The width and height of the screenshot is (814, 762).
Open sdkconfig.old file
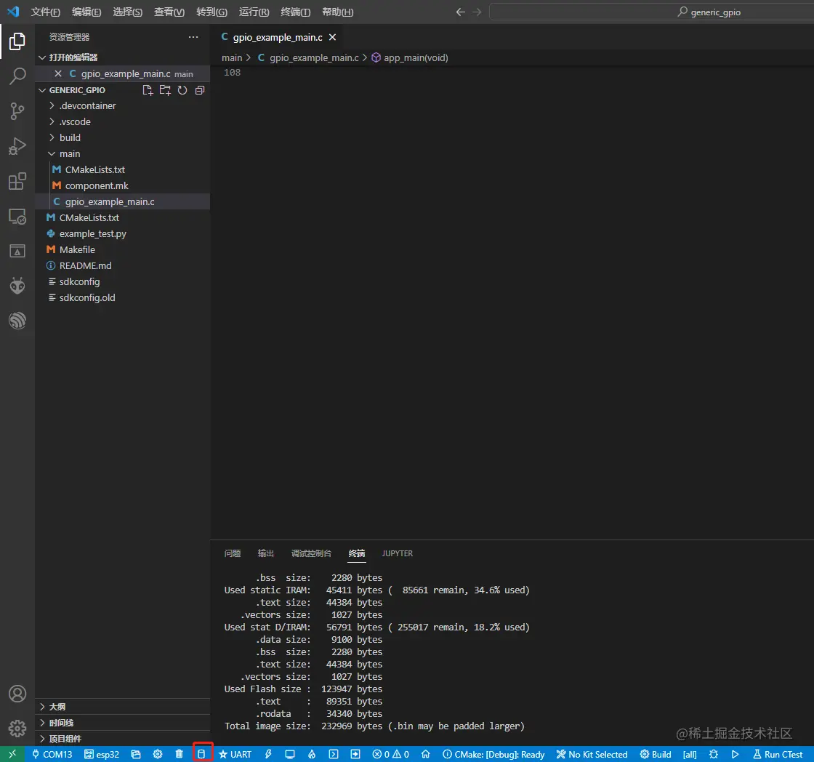[123, 297]
